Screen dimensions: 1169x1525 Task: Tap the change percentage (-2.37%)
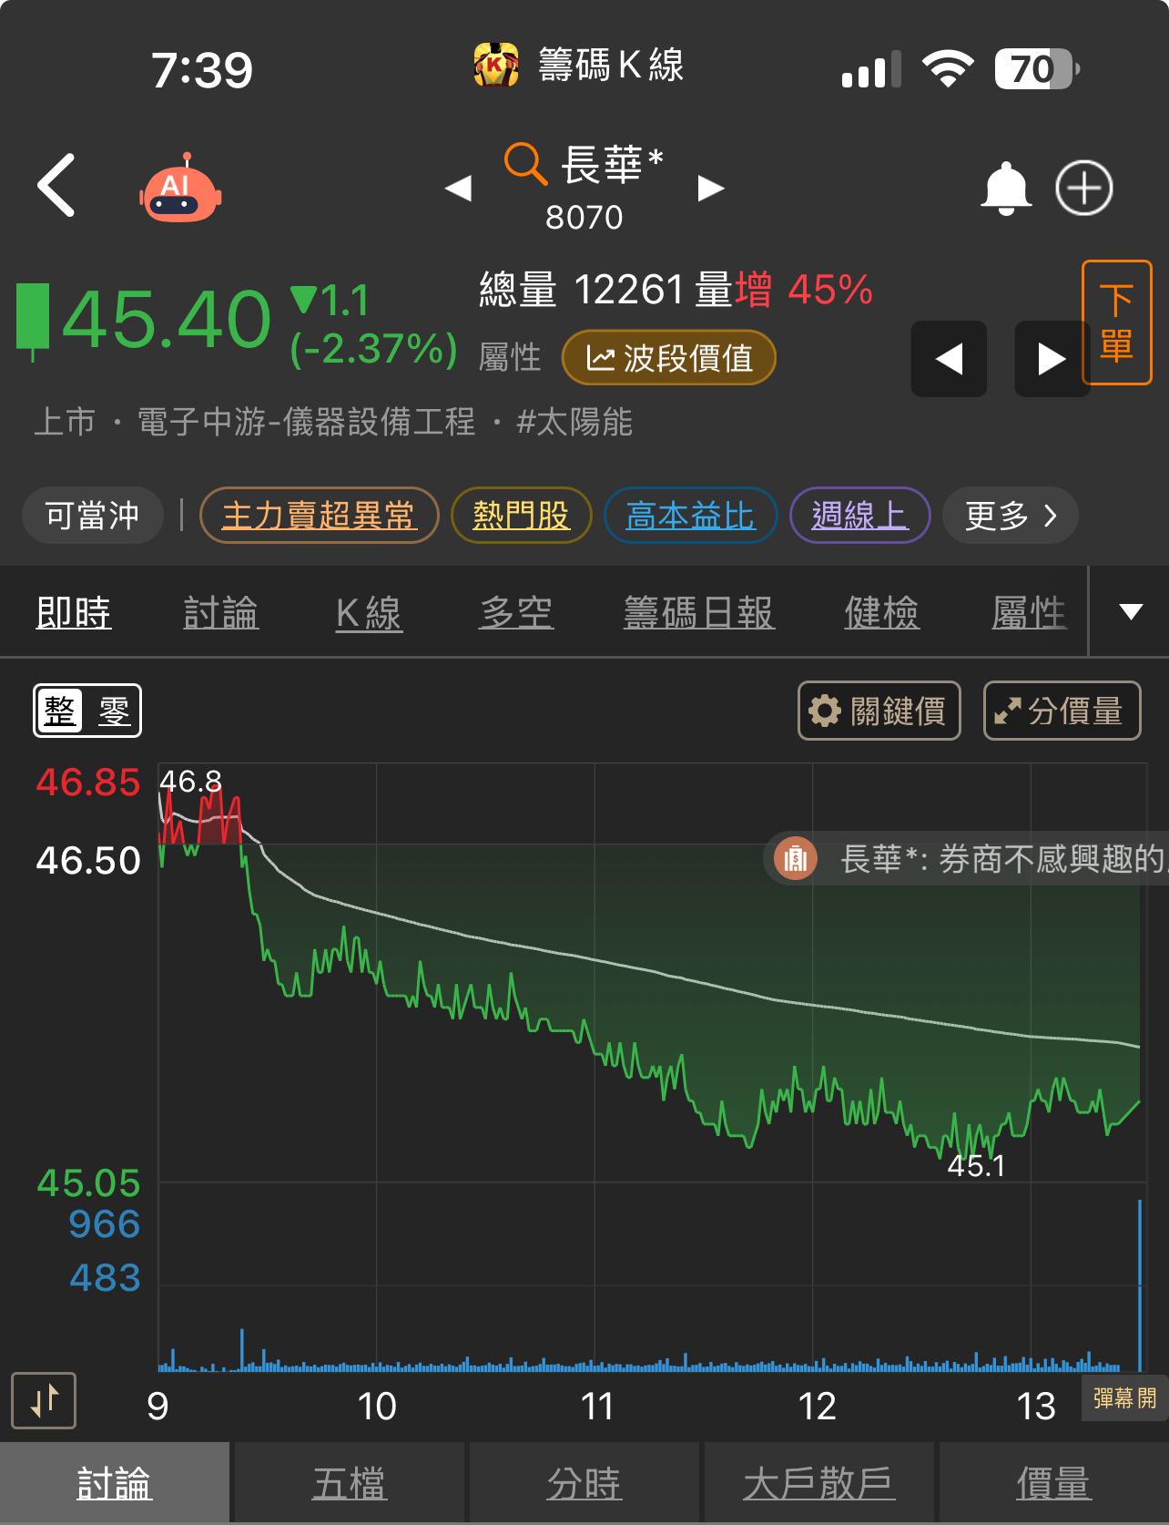[x=373, y=349]
